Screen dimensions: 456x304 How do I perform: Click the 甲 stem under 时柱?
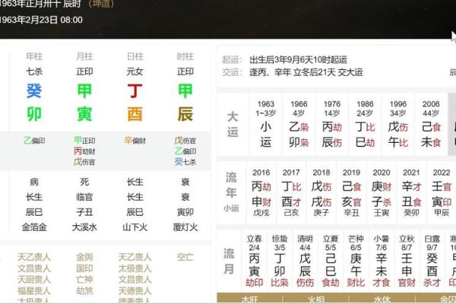pos(185,91)
